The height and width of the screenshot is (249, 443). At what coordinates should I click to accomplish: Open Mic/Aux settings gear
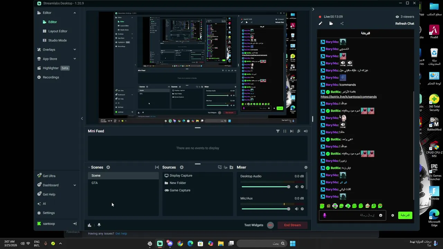point(302,209)
